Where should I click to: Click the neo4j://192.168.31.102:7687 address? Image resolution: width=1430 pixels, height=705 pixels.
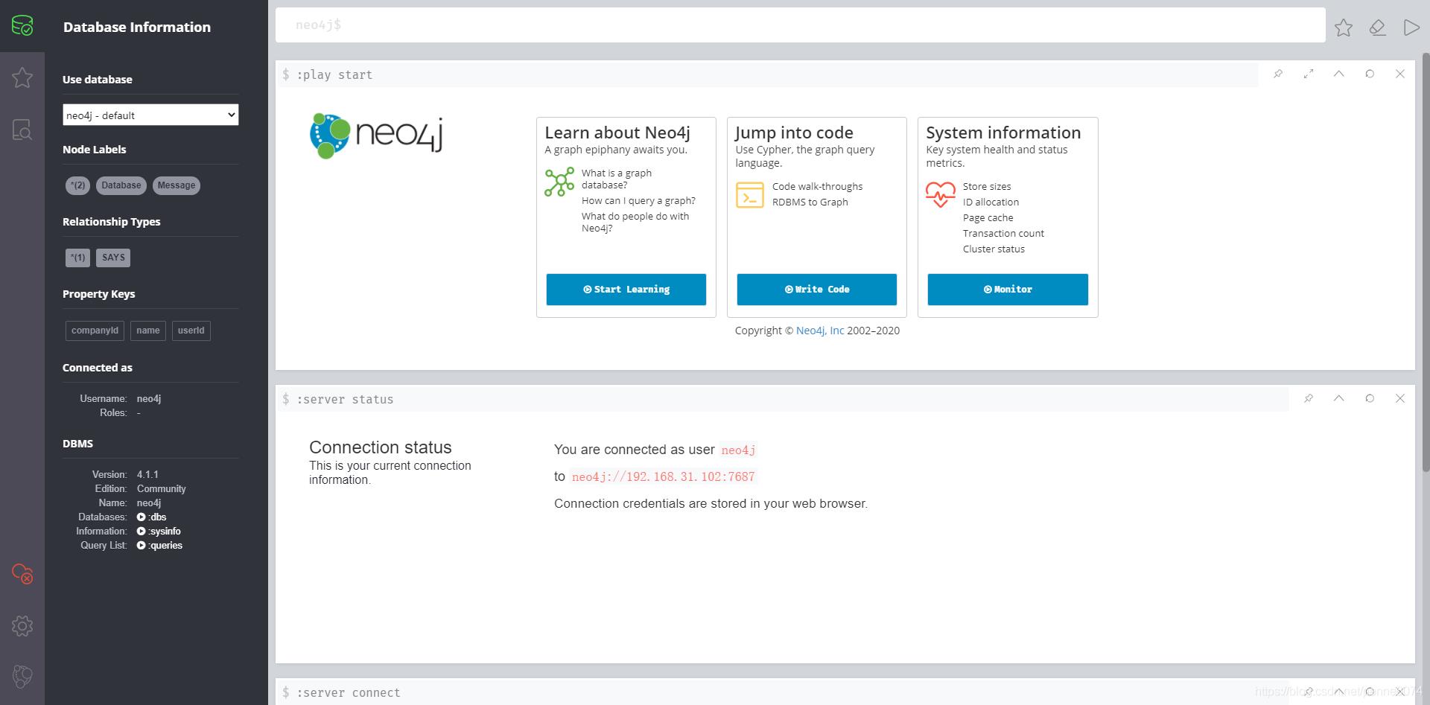pos(664,476)
